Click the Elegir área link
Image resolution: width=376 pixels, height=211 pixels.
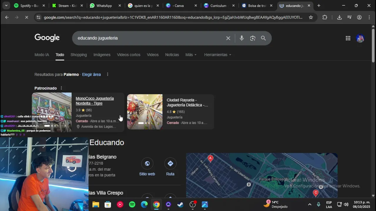click(x=91, y=74)
